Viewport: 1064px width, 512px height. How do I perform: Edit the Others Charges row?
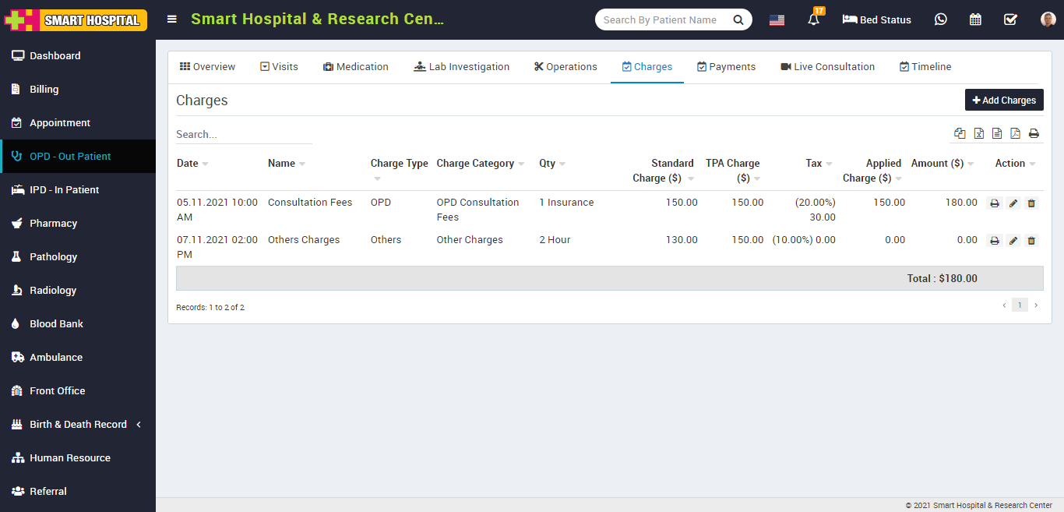tap(1013, 241)
